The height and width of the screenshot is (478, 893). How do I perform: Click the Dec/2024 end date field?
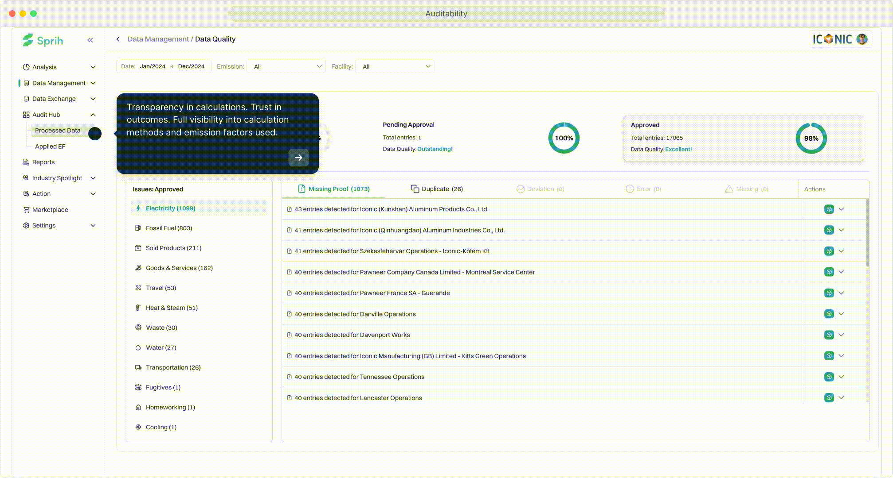pyautogui.click(x=191, y=66)
